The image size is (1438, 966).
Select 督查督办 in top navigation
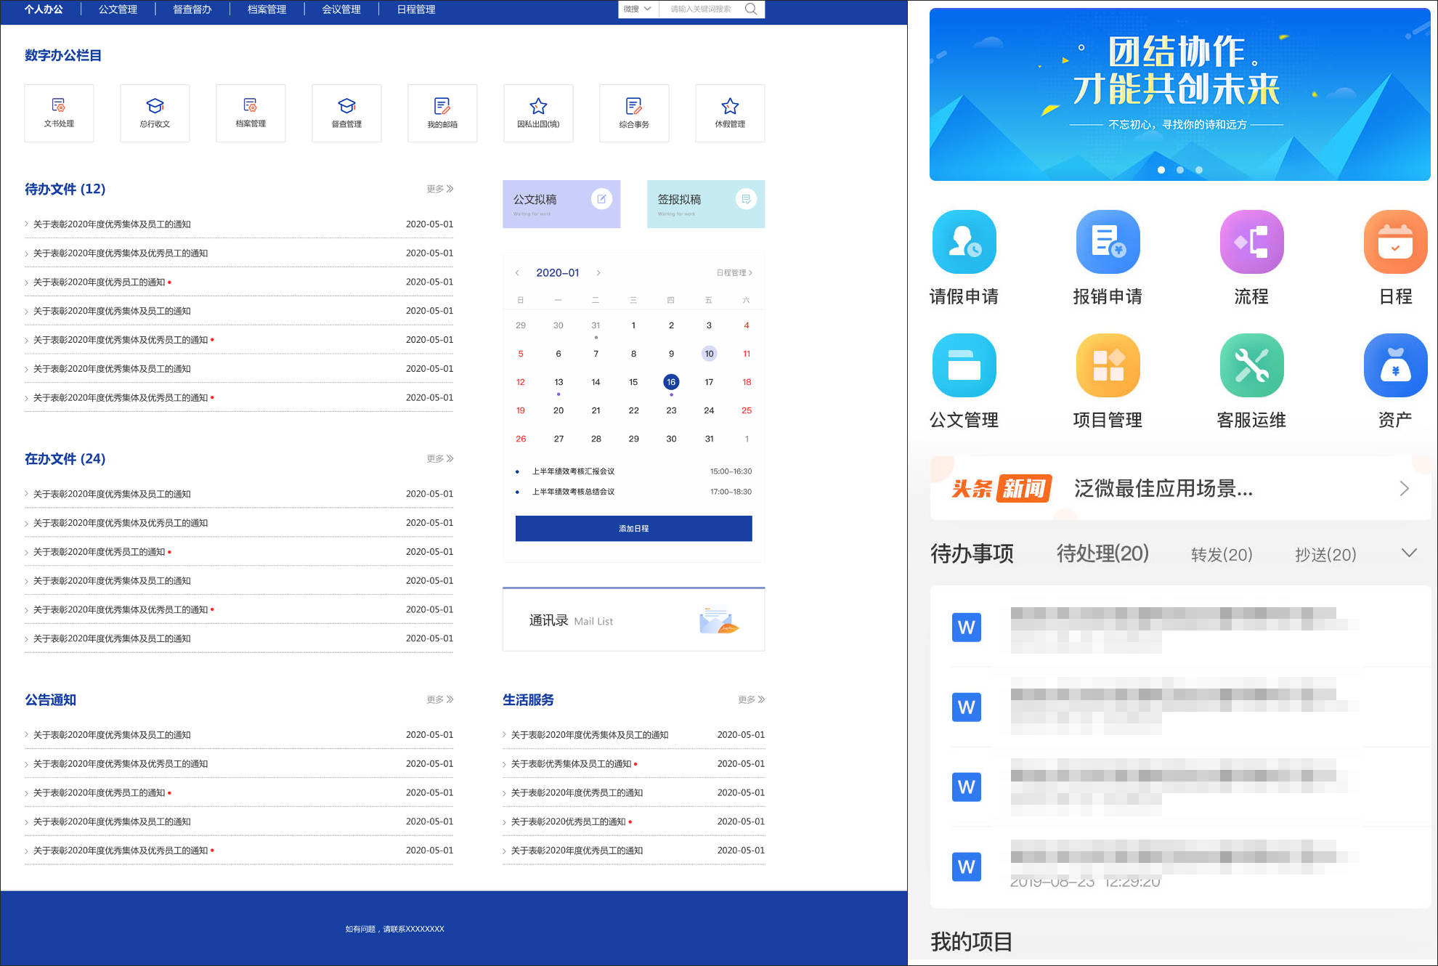pyautogui.click(x=192, y=9)
